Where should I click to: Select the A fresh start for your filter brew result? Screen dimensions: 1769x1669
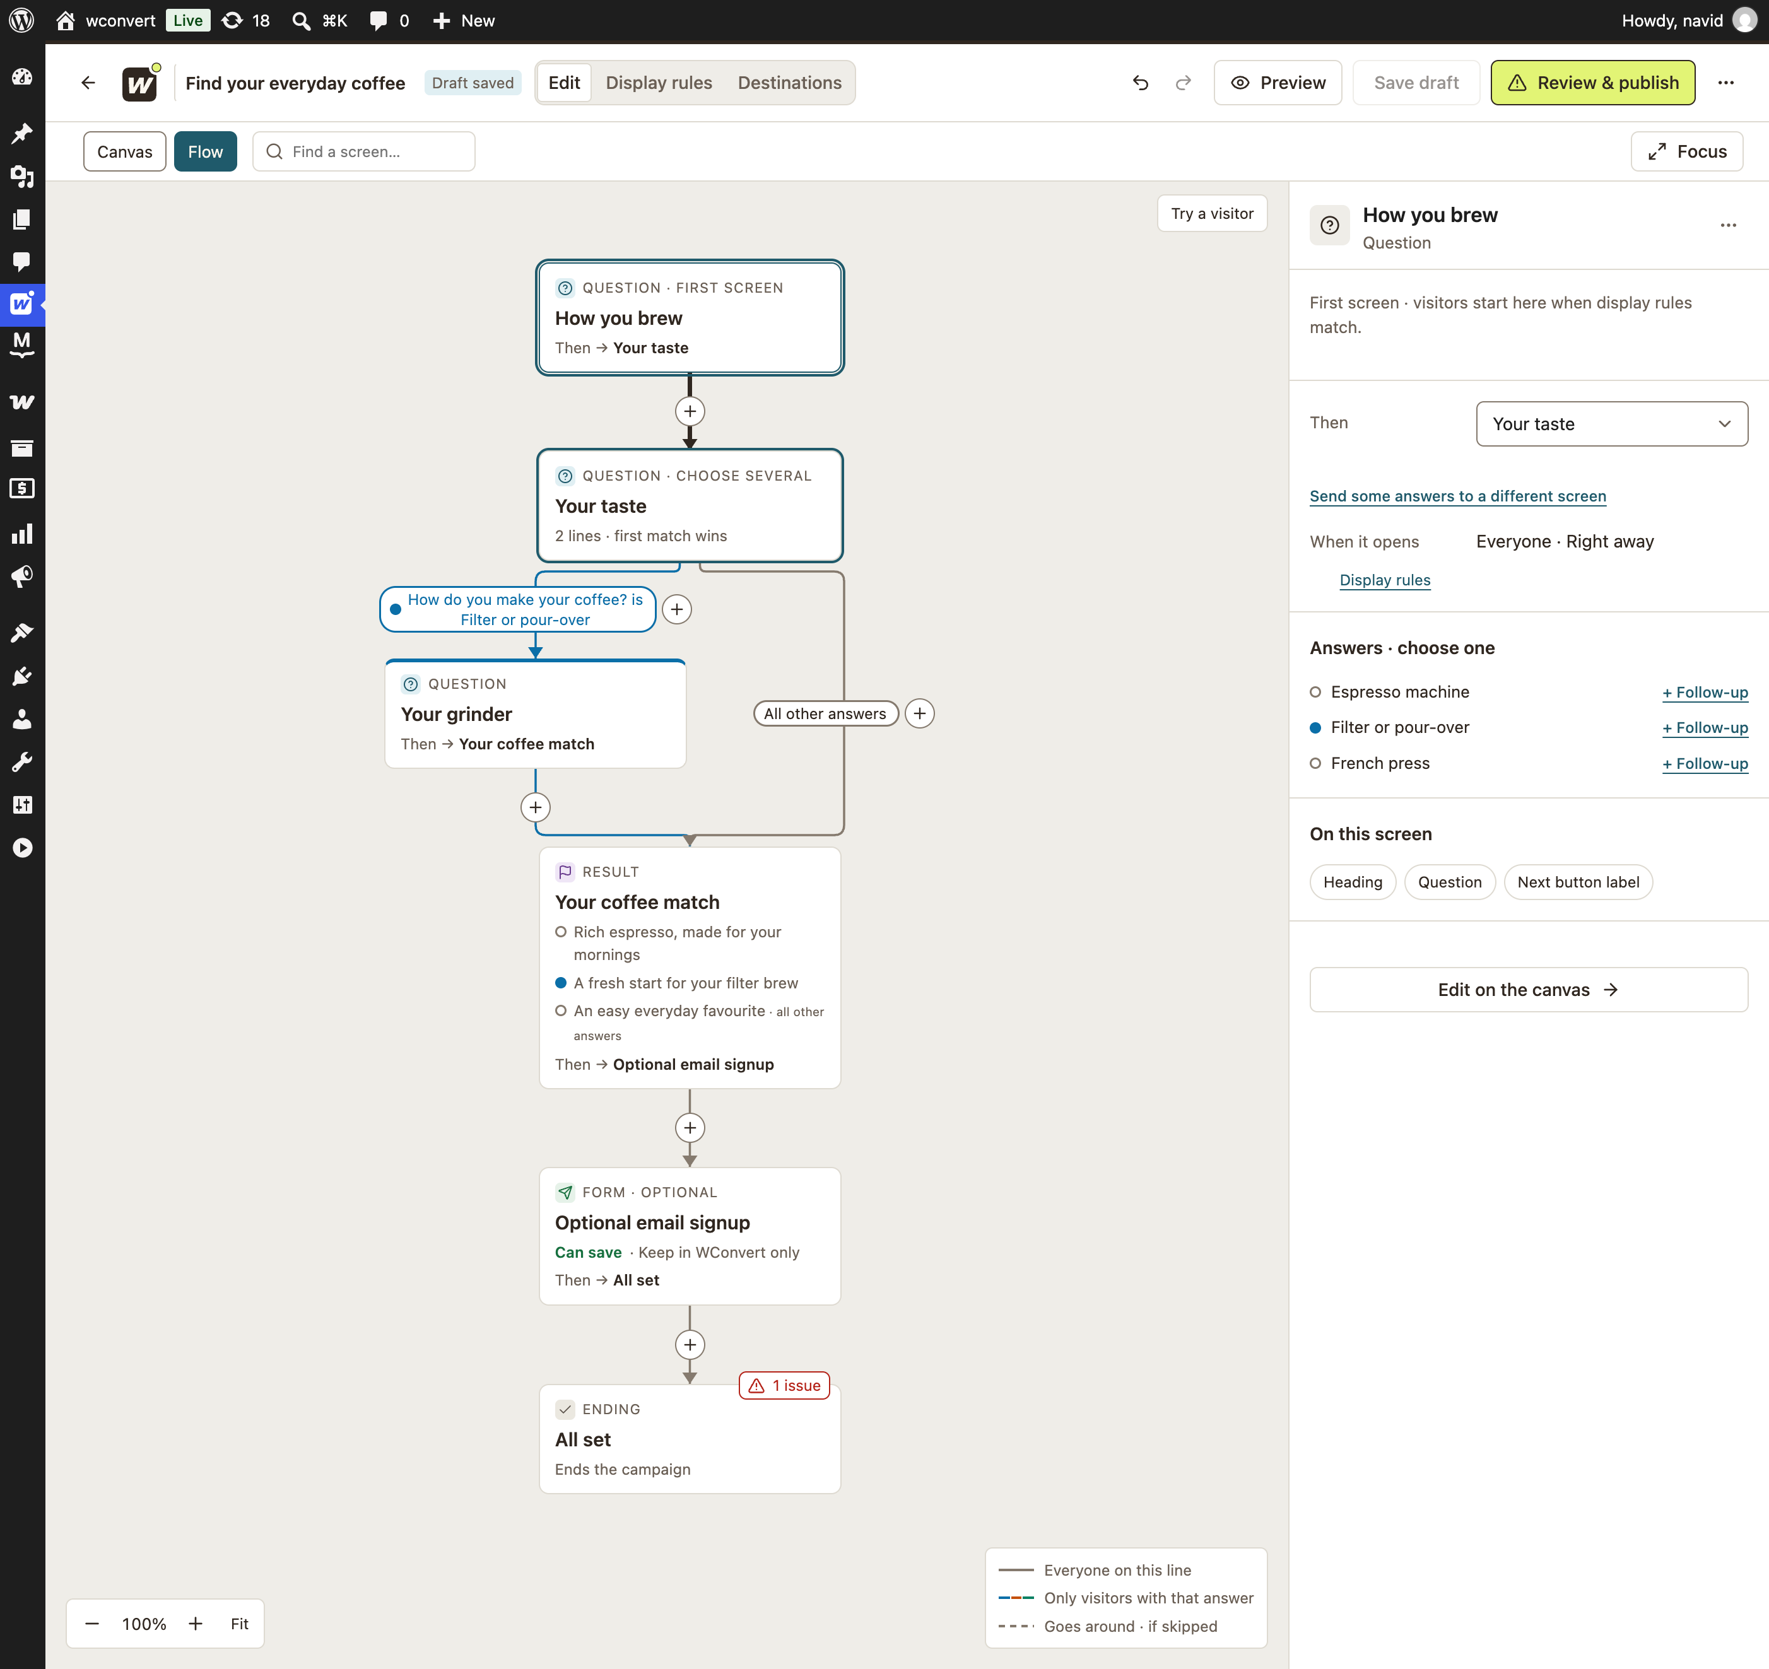click(561, 983)
